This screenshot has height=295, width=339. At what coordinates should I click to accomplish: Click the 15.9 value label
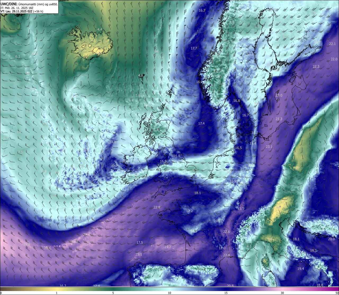pyautogui.click(x=114, y=165)
